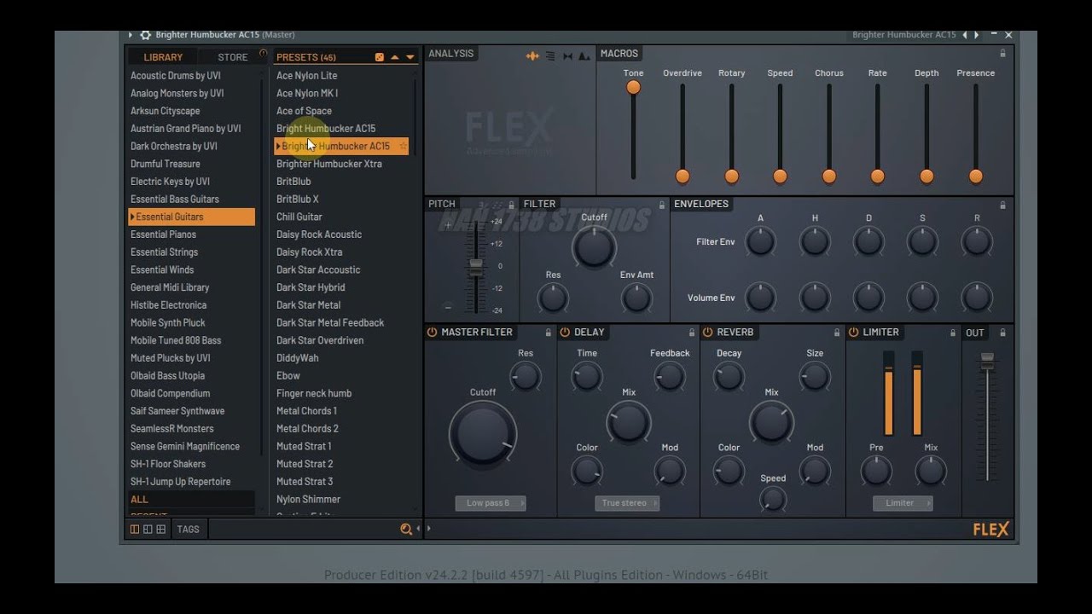This screenshot has width=1092, height=614.
Task: Turn off the Limiter power switch
Action: click(854, 333)
